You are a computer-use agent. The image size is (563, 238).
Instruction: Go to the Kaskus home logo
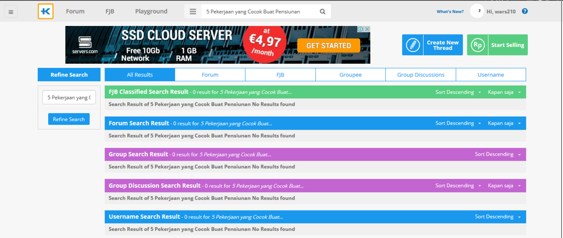click(45, 11)
